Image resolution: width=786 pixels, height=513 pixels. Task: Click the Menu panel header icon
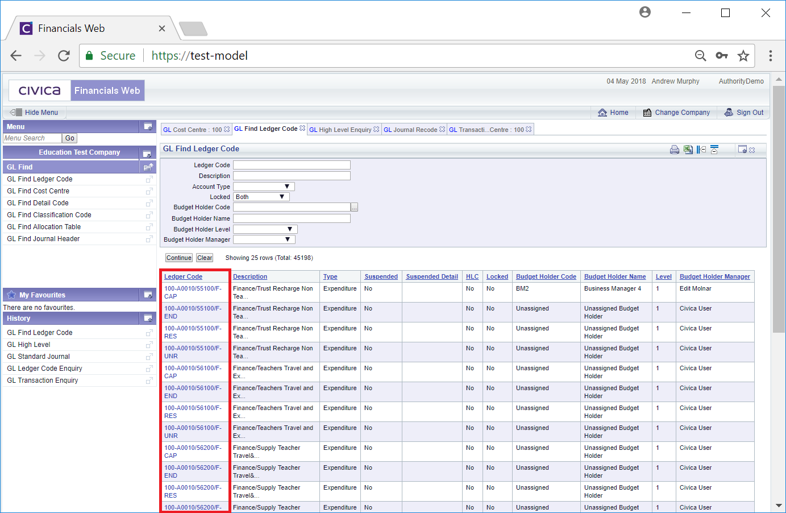(148, 127)
